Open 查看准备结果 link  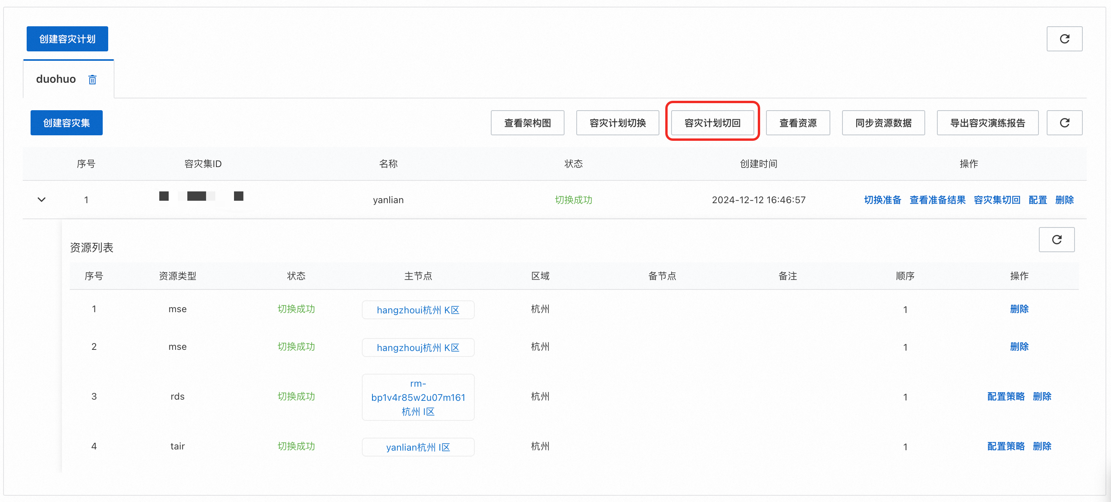point(937,200)
